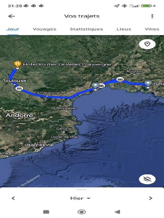The width and height of the screenshot is (164, 218).
Task: Toggle the route lines visibility button
Action: click(147, 179)
